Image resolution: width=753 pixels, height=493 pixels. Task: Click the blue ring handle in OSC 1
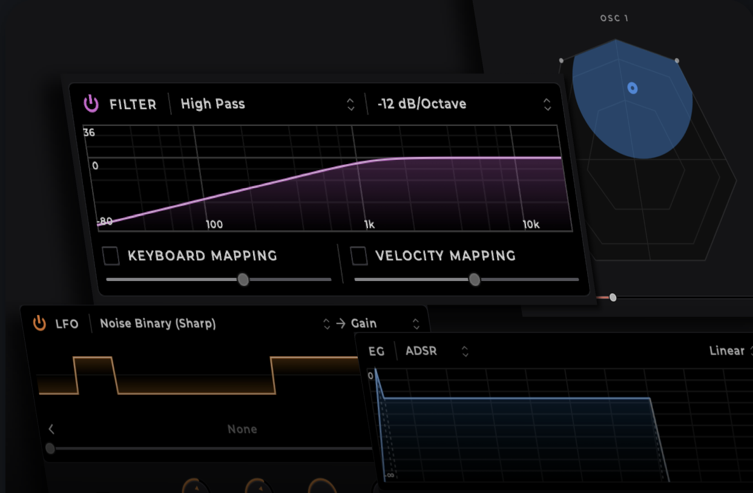tap(633, 88)
